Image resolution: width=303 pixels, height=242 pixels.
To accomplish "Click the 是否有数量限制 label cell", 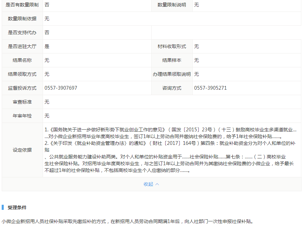I will pyautogui.click(x=22, y=5).
